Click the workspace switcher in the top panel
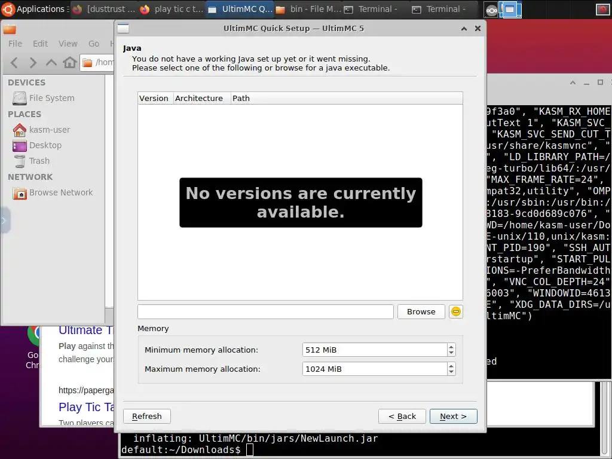Screen dimensions: 612x459 pos(510,10)
